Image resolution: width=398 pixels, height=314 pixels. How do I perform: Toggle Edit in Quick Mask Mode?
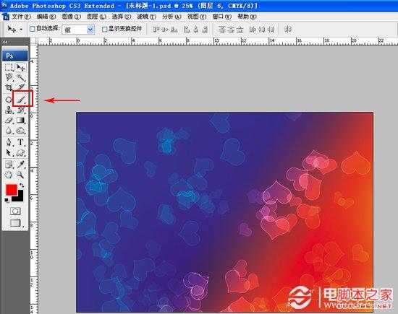15,211
